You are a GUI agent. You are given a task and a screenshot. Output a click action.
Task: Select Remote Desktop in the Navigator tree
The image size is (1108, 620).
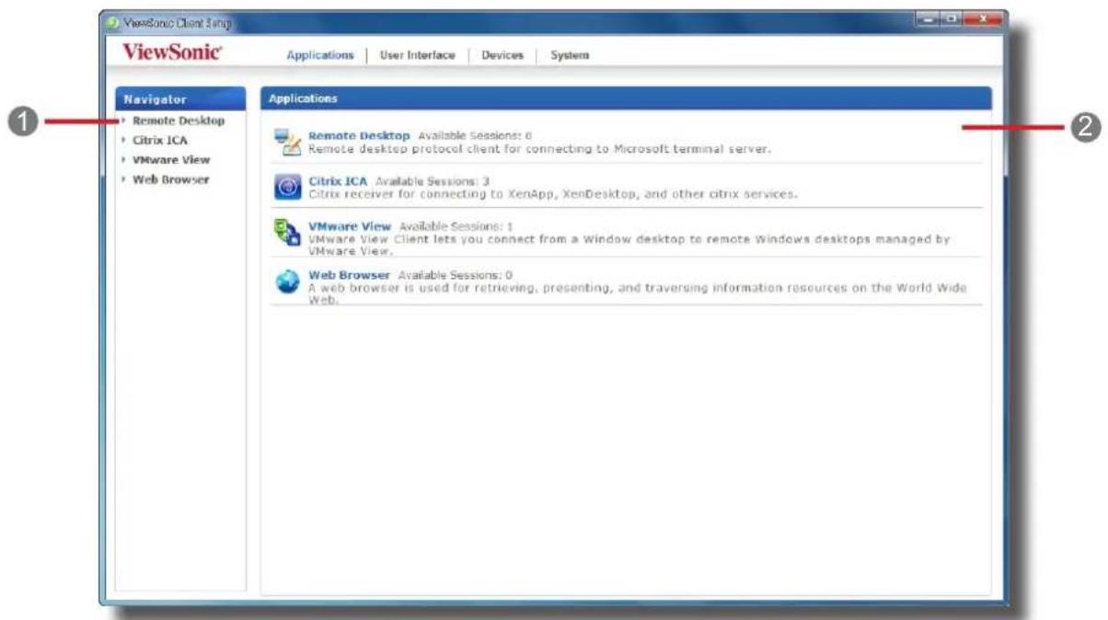[x=179, y=121]
